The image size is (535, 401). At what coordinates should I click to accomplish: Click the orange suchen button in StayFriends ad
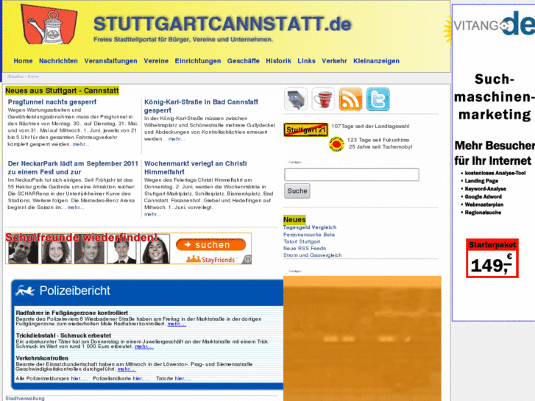(210, 245)
